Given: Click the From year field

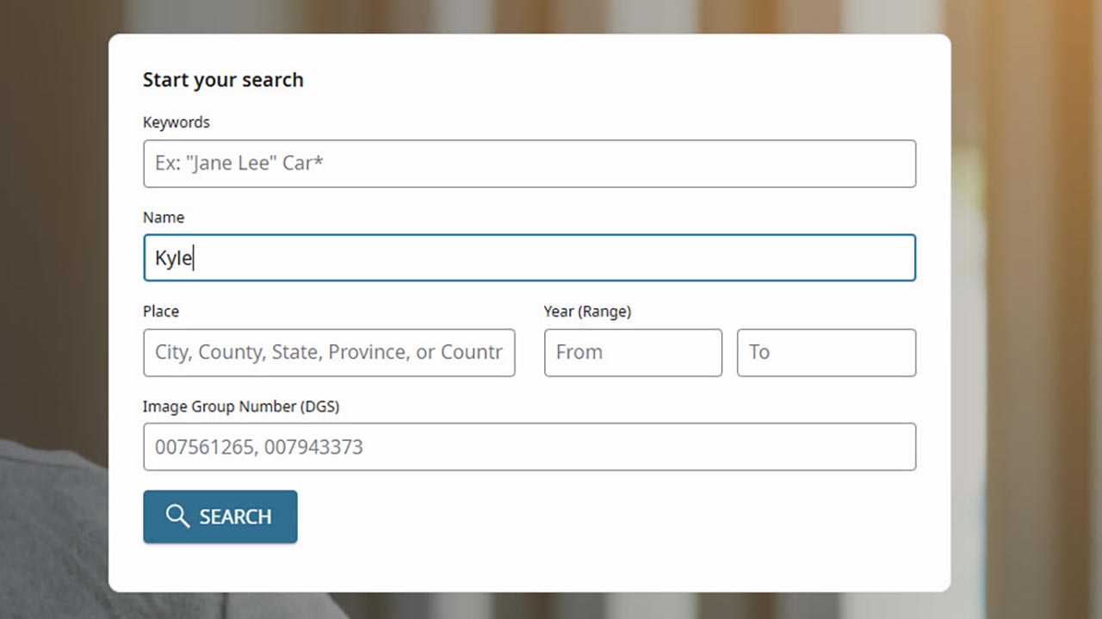Looking at the screenshot, I should (x=633, y=353).
